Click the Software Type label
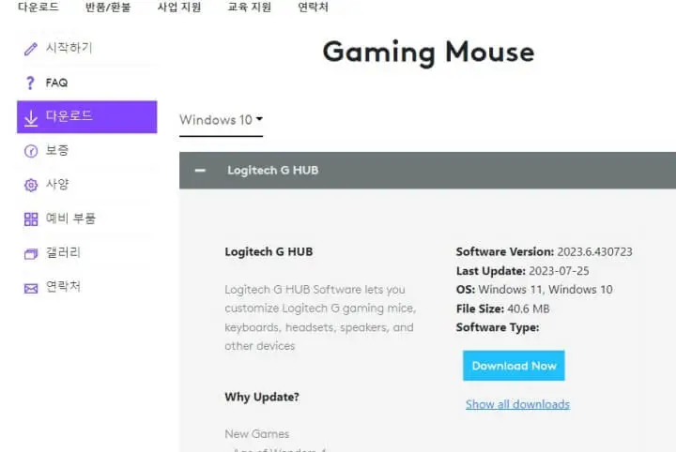The height and width of the screenshot is (452, 676). click(498, 327)
